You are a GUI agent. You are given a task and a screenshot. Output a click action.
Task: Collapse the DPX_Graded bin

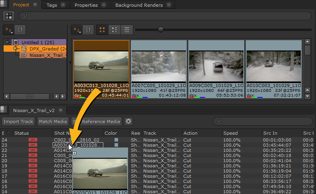pyautogui.click(x=16, y=48)
